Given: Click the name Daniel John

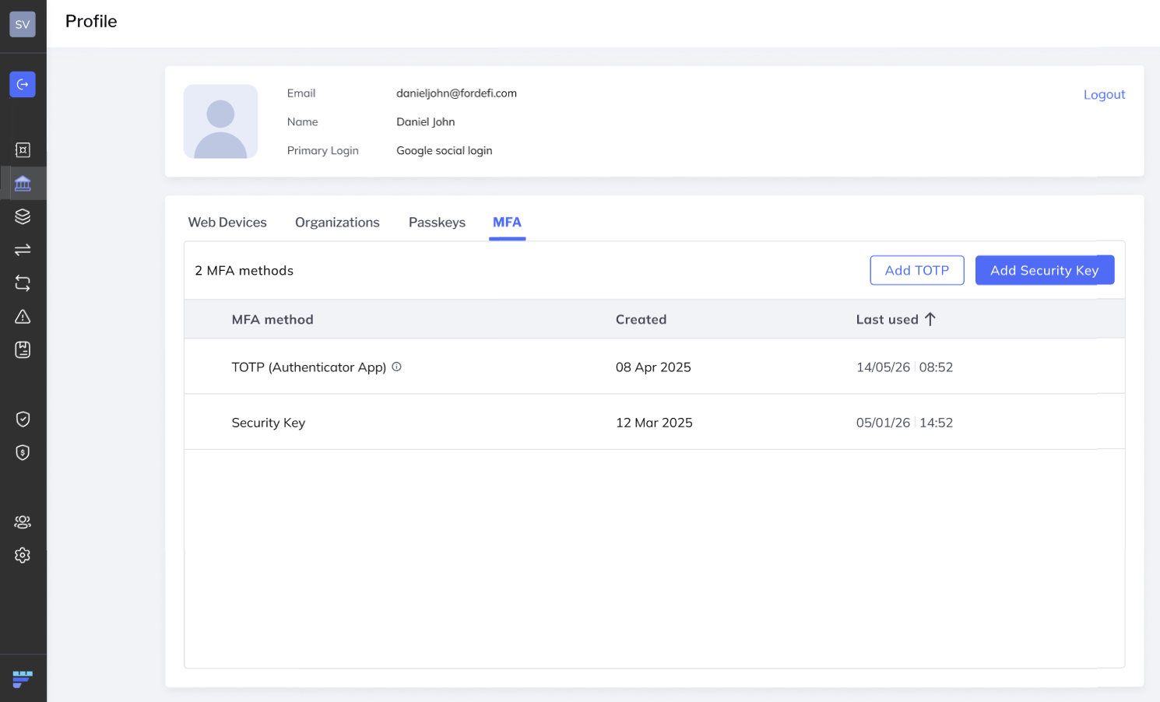Looking at the screenshot, I should point(426,122).
